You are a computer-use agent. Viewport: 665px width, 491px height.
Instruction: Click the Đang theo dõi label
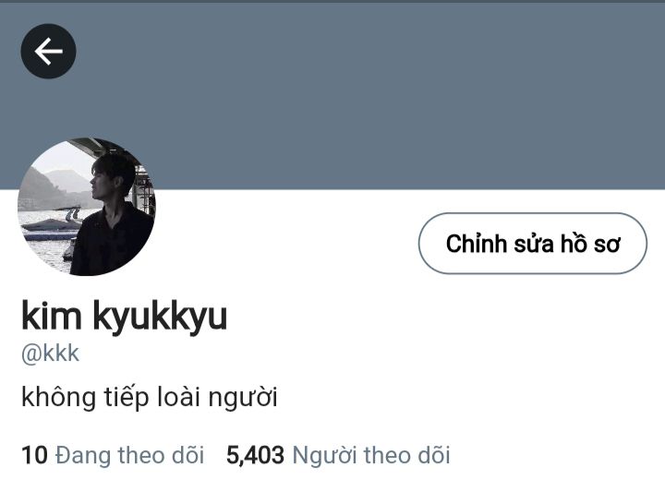click(x=130, y=455)
